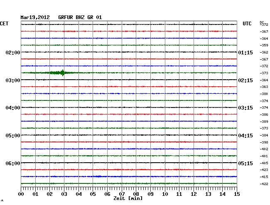This screenshot has width=270, height=205.
Task: Select the DC offset value -389
Action: pyautogui.click(x=264, y=122)
